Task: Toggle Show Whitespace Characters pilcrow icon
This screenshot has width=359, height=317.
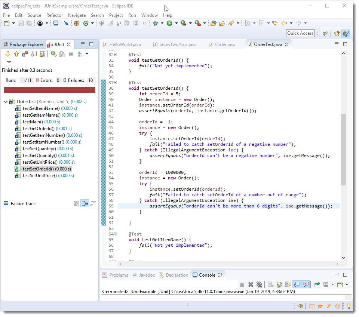Action: pos(144,23)
